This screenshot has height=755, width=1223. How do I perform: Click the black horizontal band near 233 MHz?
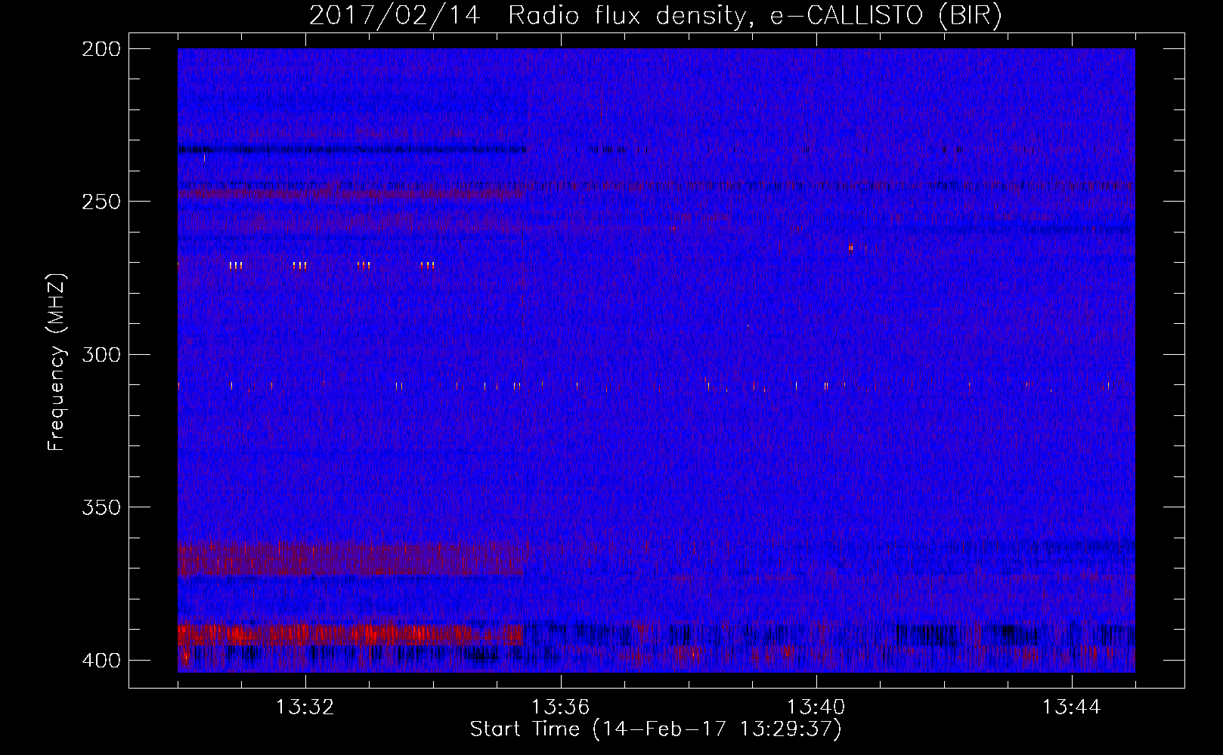coord(352,149)
